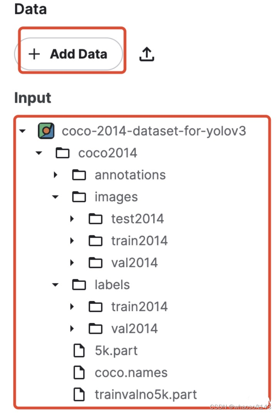Image resolution: width=277 pixels, height=413 pixels.
Task: Click the plus icon inside Add Data
Action: click(35, 54)
